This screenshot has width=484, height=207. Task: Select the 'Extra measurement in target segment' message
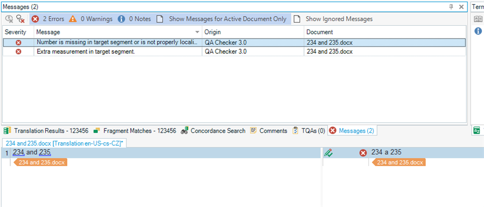(x=234, y=52)
